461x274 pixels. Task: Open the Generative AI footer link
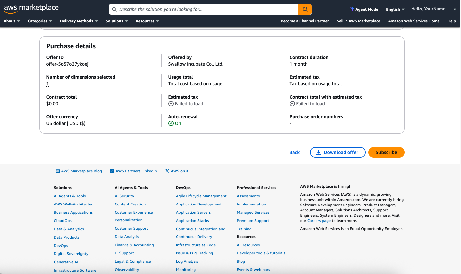(x=66, y=262)
